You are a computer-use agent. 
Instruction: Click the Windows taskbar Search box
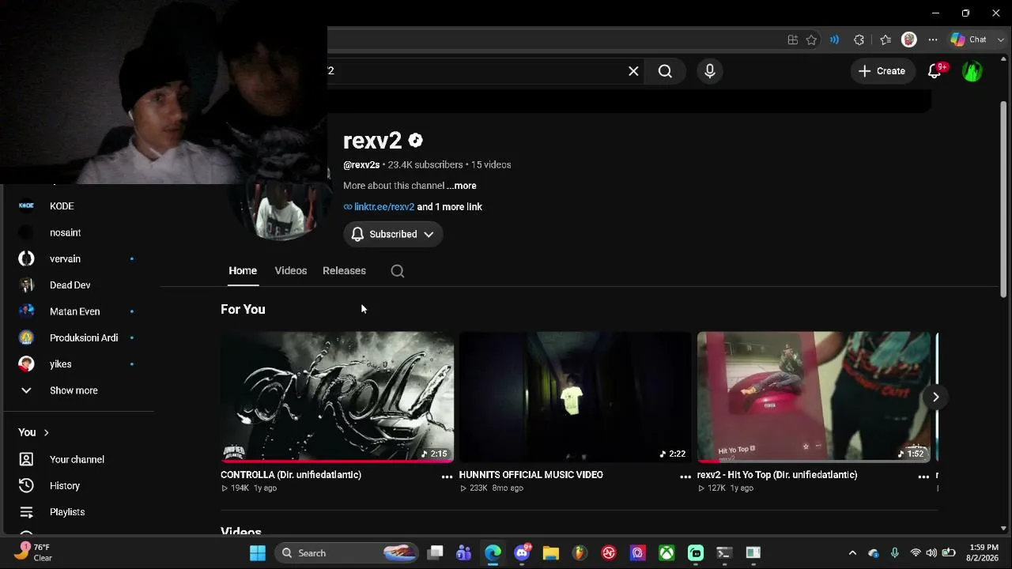pos(348,553)
